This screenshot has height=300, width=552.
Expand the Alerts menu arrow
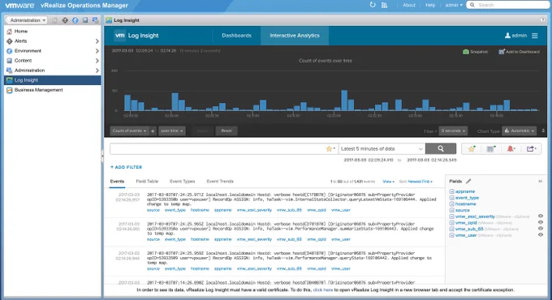pos(97,41)
